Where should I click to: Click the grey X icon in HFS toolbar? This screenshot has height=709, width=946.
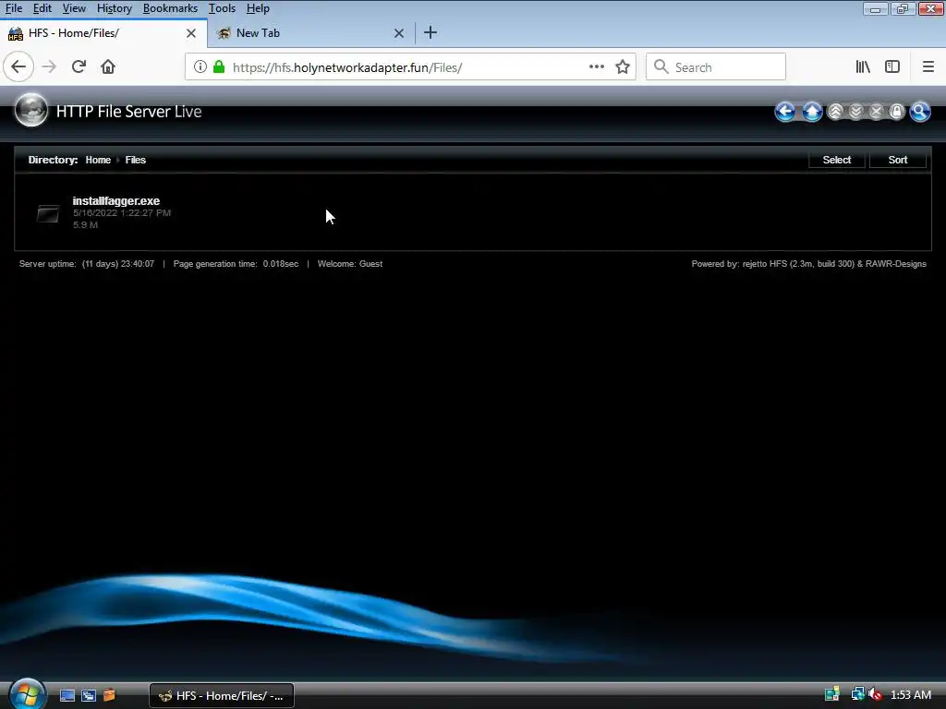(877, 112)
